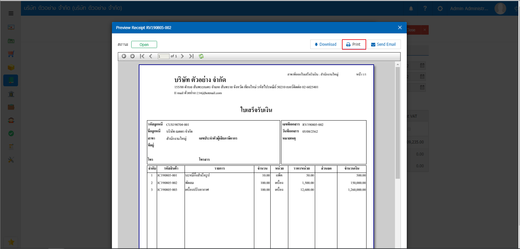Open the wrench and tools settings module
Image resolution: width=520 pixels, height=249 pixels.
[x=11, y=160]
